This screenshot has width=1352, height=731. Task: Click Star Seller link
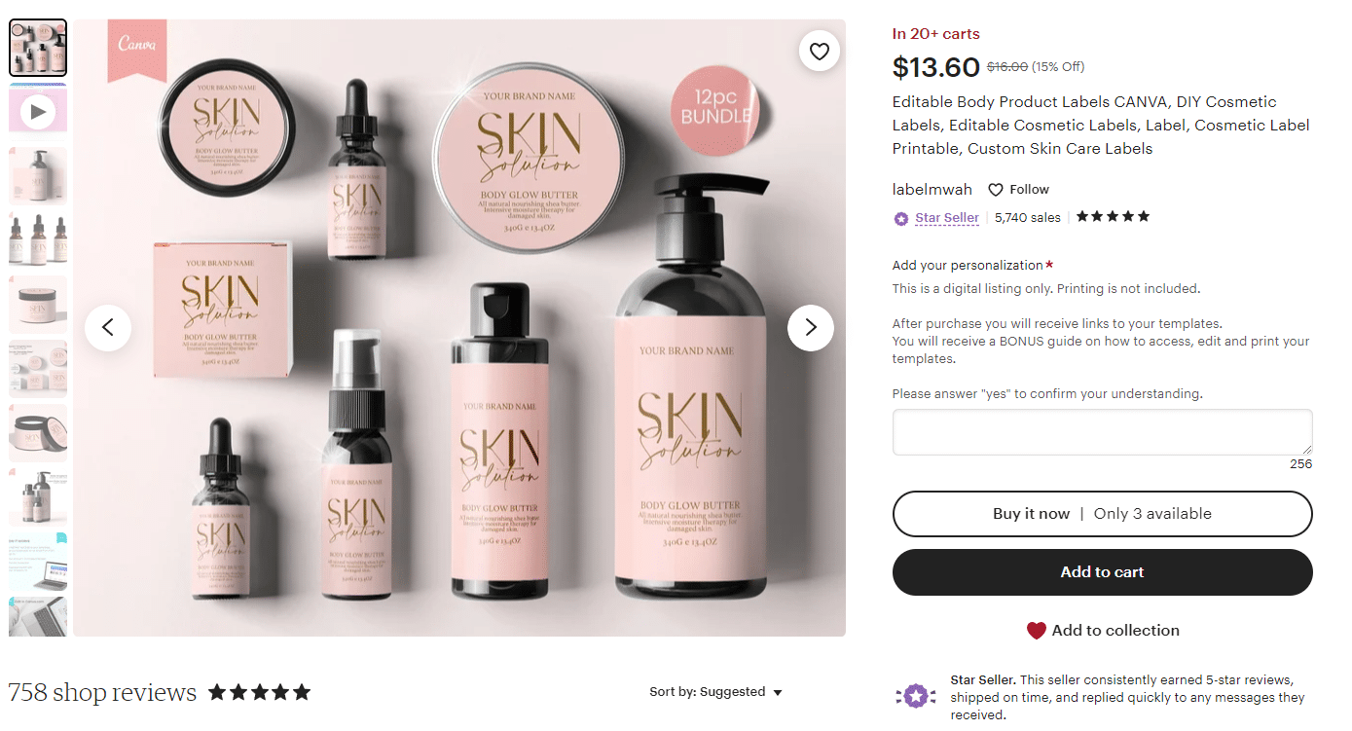coord(947,218)
